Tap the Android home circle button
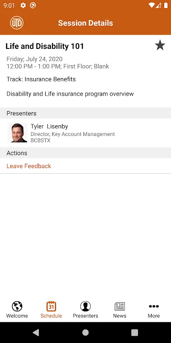 pyautogui.click(x=85, y=333)
